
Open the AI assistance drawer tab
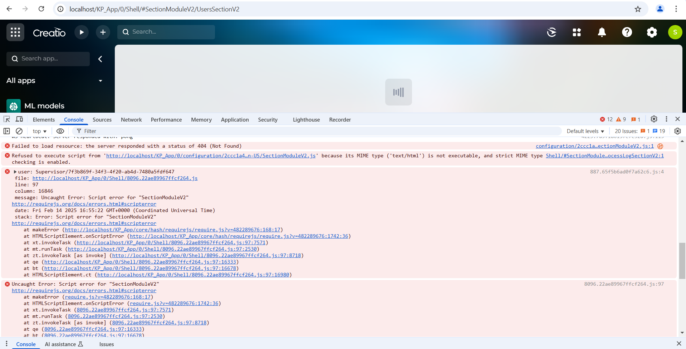pos(64,344)
